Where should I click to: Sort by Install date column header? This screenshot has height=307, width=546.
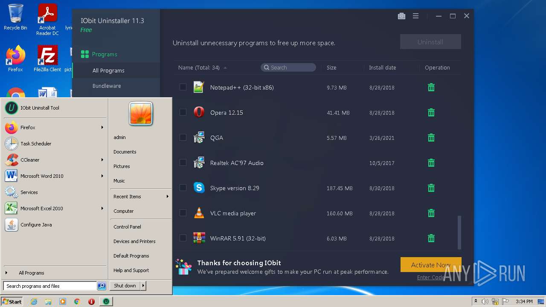pyautogui.click(x=382, y=68)
